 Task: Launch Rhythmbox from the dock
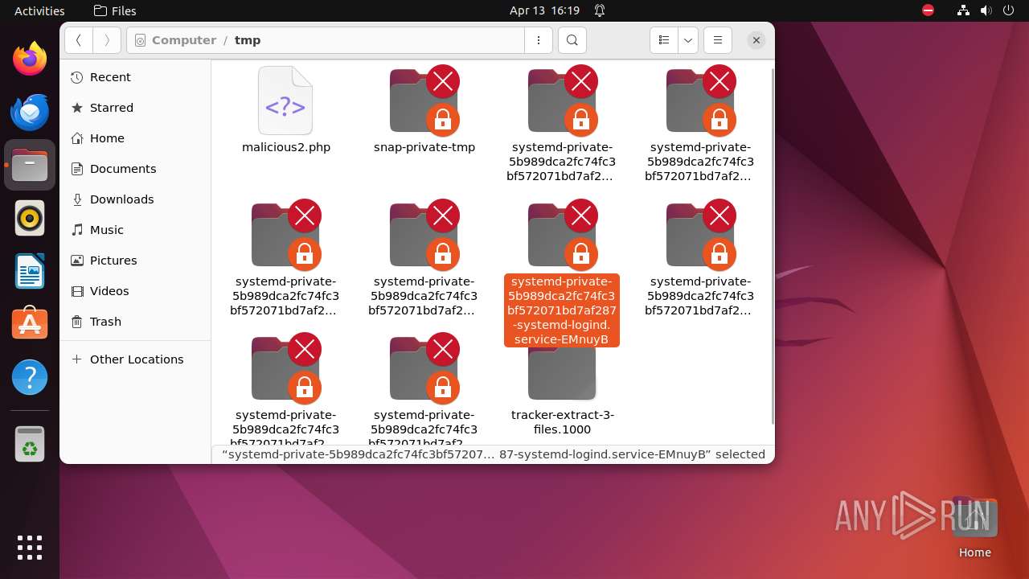(30, 218)
